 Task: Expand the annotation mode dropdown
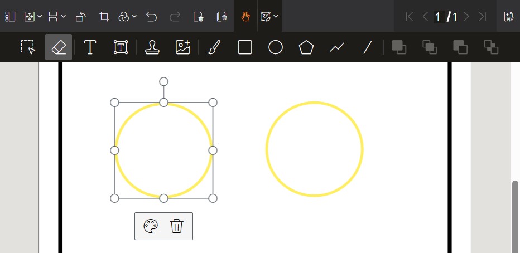[269, 17]
